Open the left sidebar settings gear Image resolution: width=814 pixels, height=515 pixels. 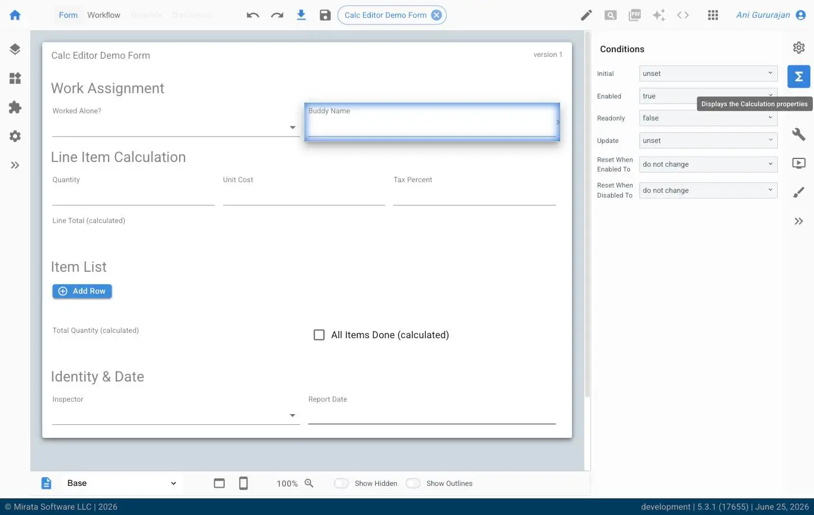(15, 136)
